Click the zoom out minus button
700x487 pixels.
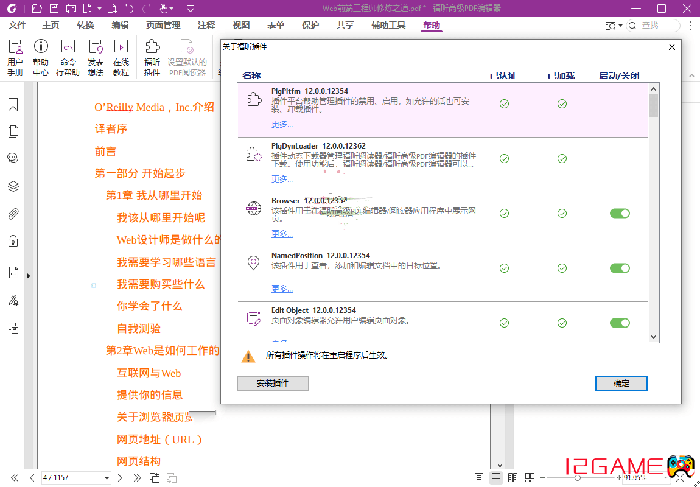[x=542, y=478]
